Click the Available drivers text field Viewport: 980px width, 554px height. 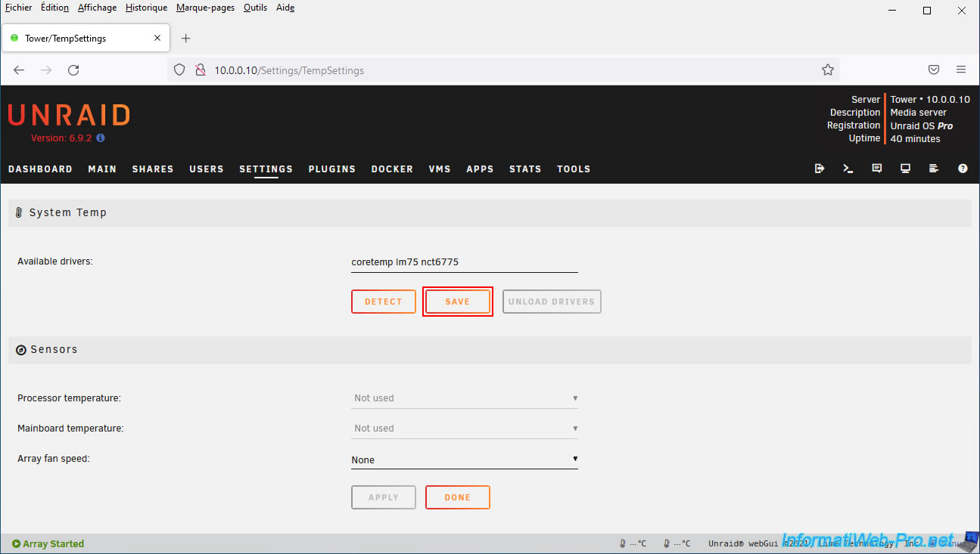click(x=464, y=262)
